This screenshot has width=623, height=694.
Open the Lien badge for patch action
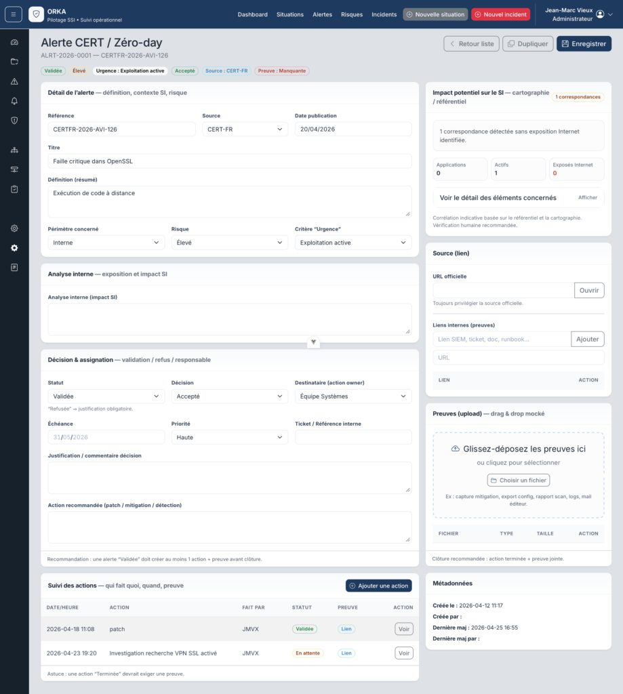tap(346, 629)
